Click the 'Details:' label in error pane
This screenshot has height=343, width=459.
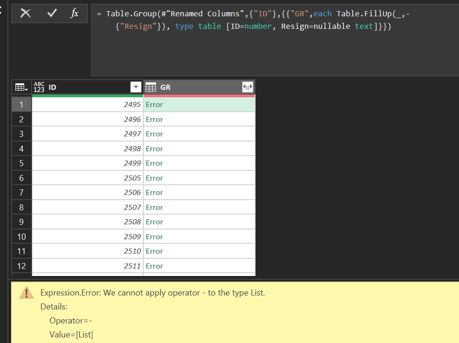[x=54, y=307]
